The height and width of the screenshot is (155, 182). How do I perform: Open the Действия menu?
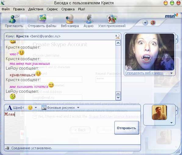tap(36, 9)
